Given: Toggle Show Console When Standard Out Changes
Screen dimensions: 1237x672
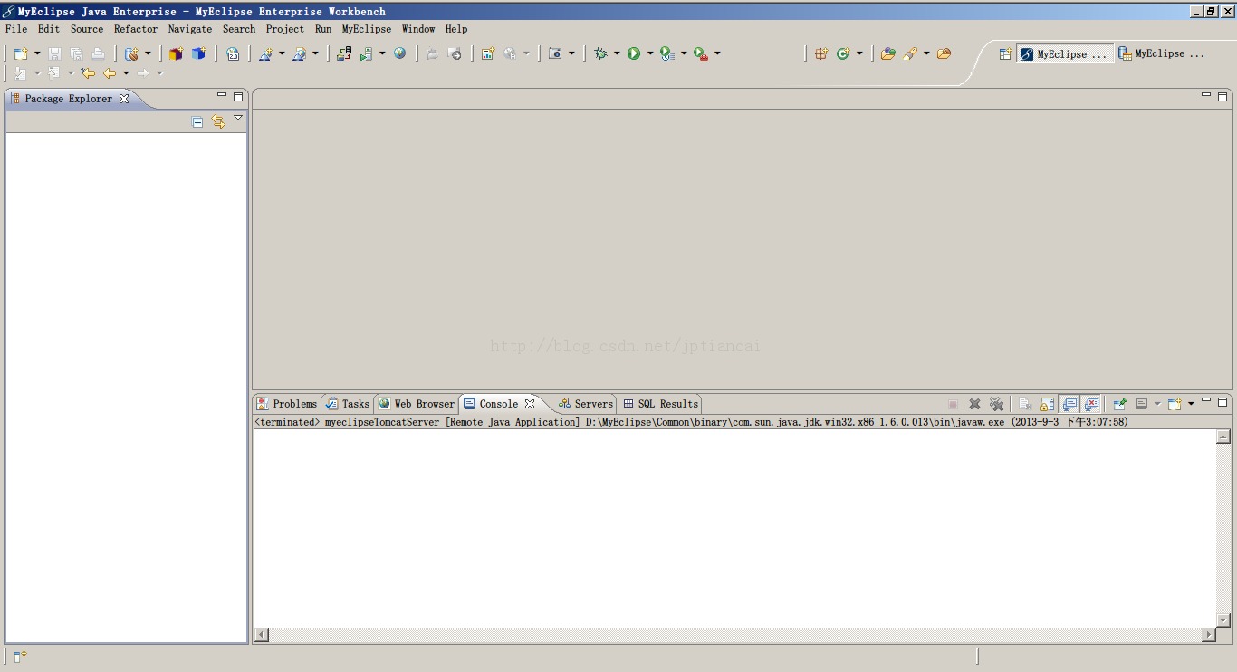Looking at the screenshot, I should pos(1069,404).
